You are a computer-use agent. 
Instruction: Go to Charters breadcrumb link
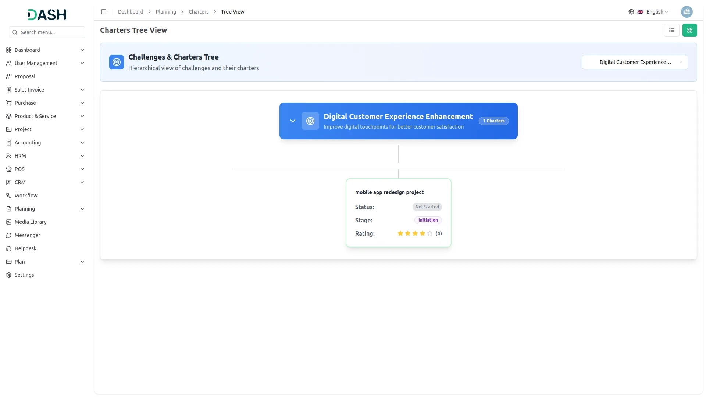(199, 12)
